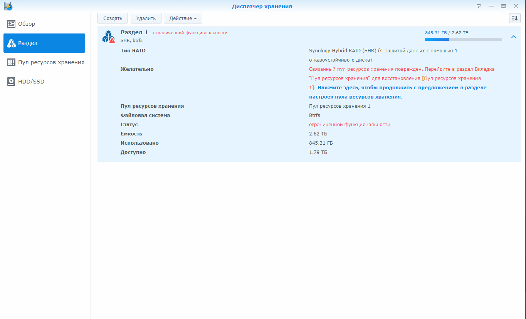Click the Раздел cubes icon in sidebar
The image size is (526, 319).
pyautogui.click(x=11, y=43)
